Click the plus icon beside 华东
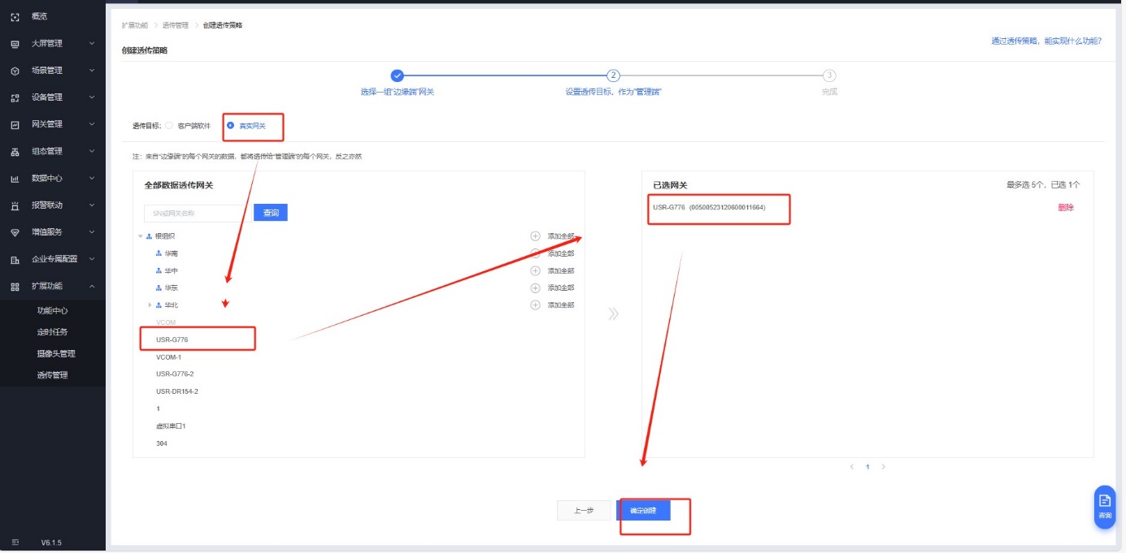1126x553 pixels. pos(535,287)
